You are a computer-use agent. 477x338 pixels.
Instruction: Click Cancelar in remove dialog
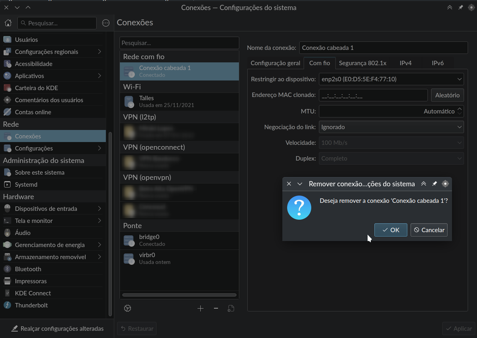(x=429, y=230)
